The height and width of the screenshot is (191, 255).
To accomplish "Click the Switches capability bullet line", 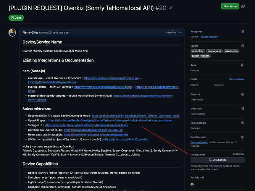I will [55, 178].
